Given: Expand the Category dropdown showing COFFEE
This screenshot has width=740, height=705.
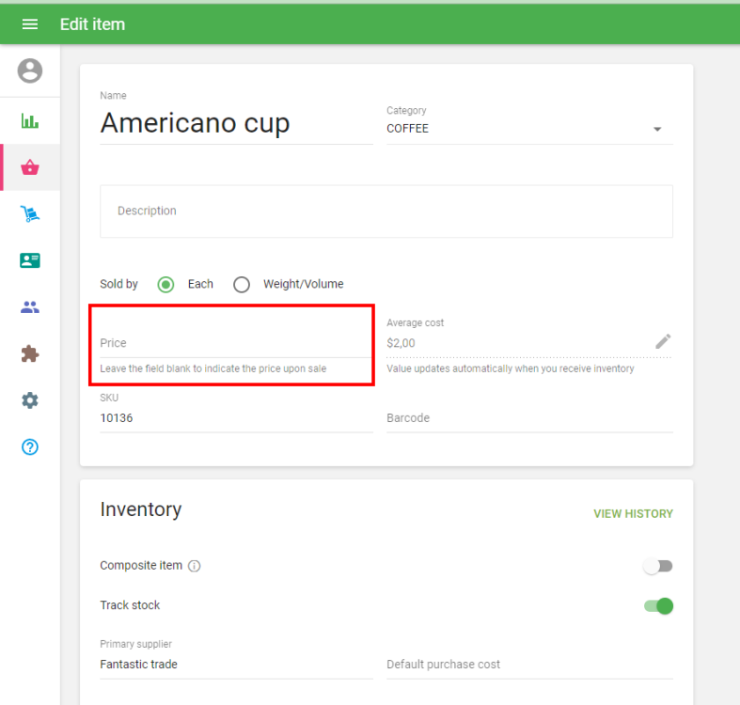Looking at the screenshot, I should pos(529,129).
